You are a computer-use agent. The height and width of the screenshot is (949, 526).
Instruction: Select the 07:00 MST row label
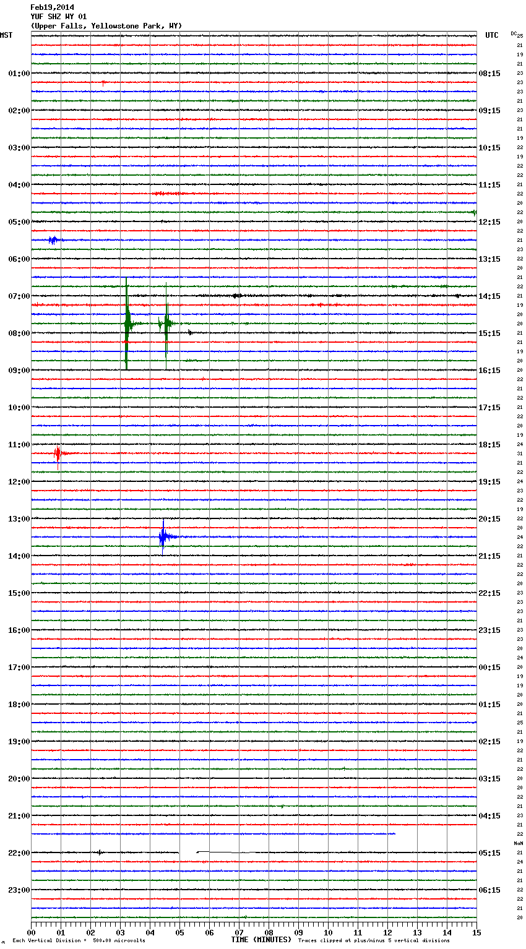(x=19, y=296)
